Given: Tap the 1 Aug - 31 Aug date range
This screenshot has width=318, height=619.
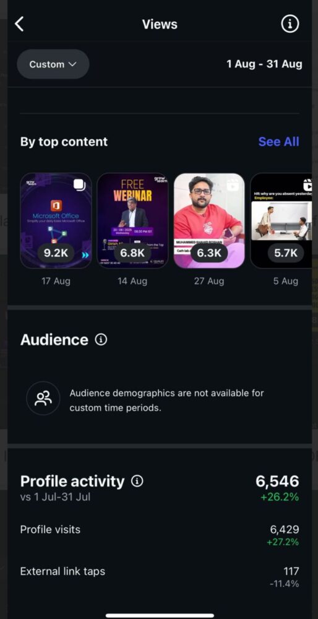Looking at the screenshot, I should point(264,64).
